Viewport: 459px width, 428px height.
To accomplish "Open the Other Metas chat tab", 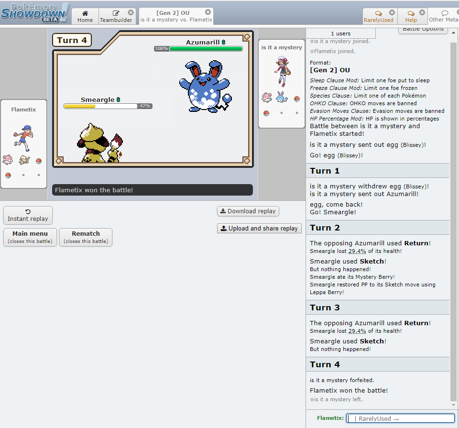I will 443,16.
